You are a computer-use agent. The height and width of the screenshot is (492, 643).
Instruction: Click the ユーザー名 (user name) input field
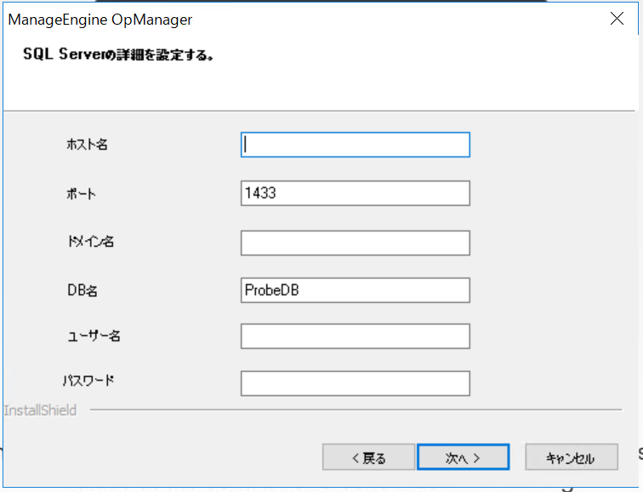[356, 336]
